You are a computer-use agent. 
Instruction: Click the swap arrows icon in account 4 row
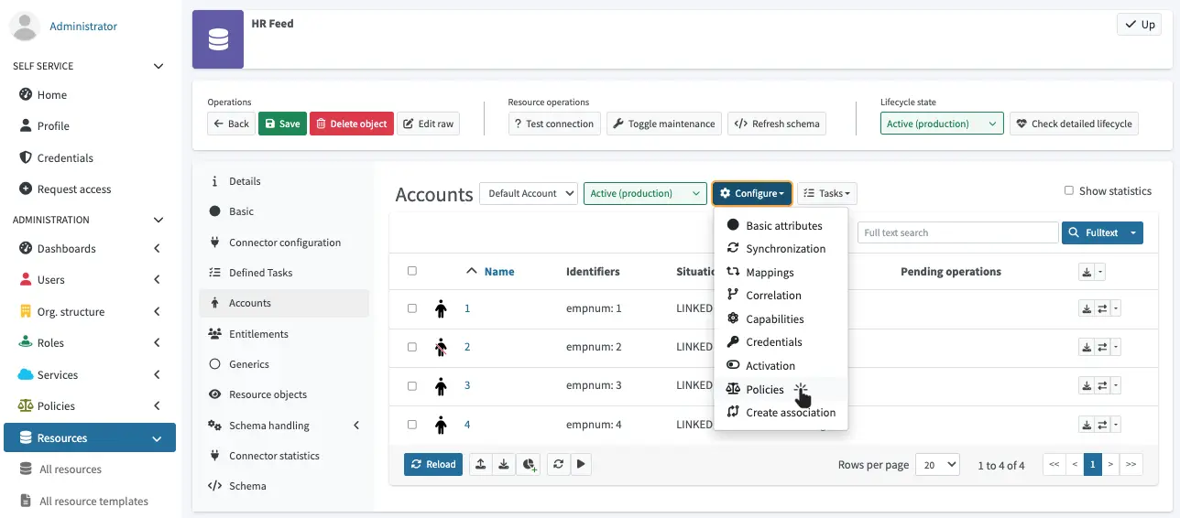coord(1102,425)
